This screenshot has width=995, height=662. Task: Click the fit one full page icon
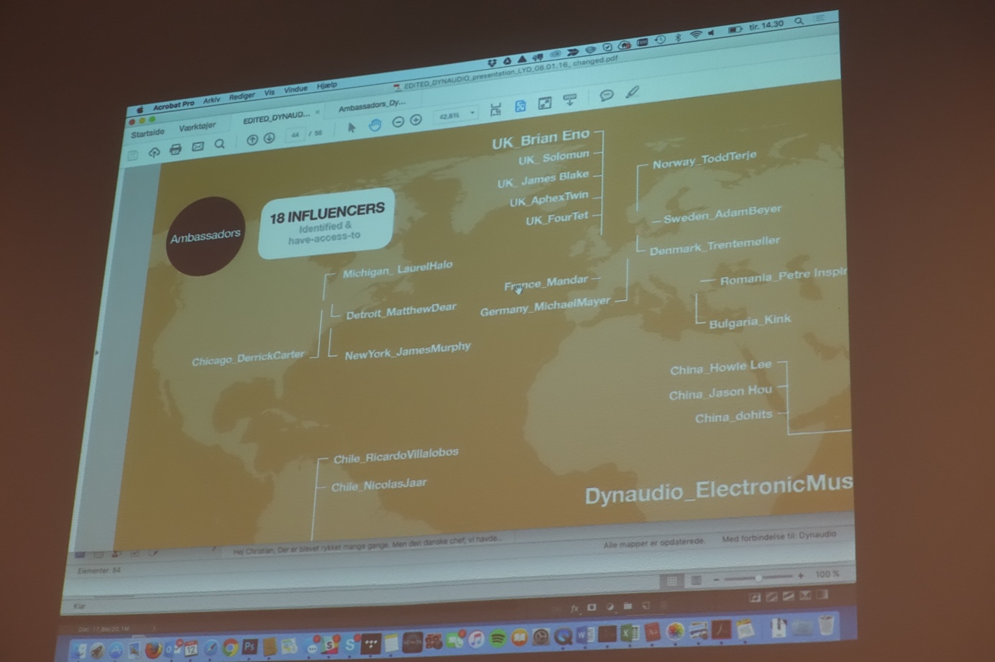point(521,106)
